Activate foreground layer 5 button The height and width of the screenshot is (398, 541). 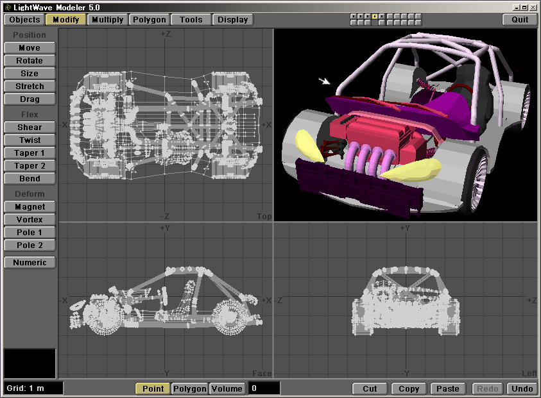pyautogui.click(x=382, y=16)
